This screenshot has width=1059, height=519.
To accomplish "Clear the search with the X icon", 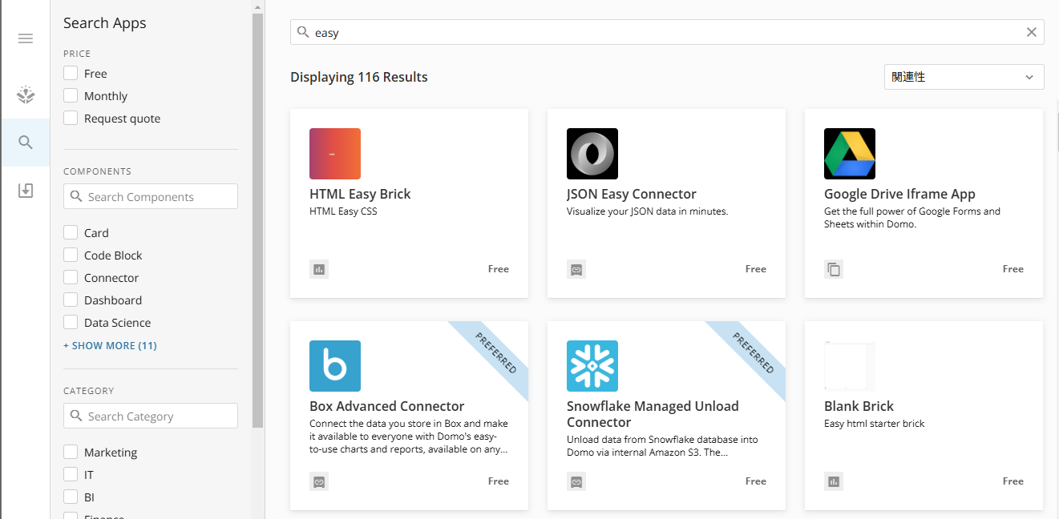I will pos(1032,32).
